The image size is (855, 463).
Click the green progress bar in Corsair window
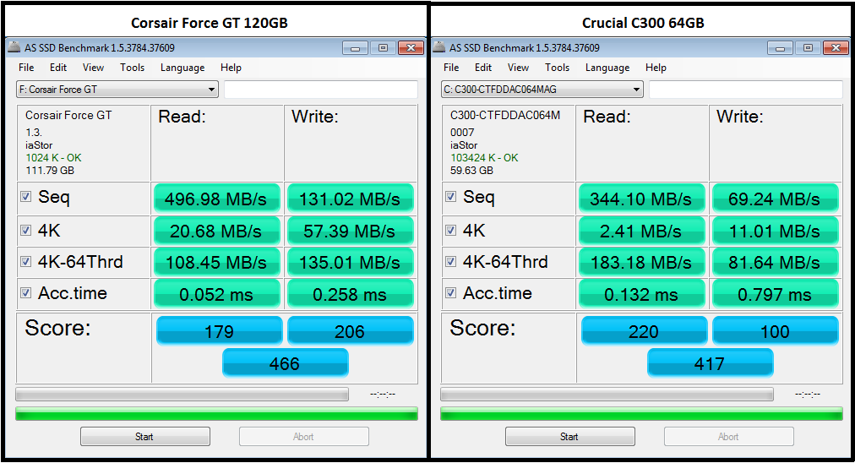tap(216, 414)
